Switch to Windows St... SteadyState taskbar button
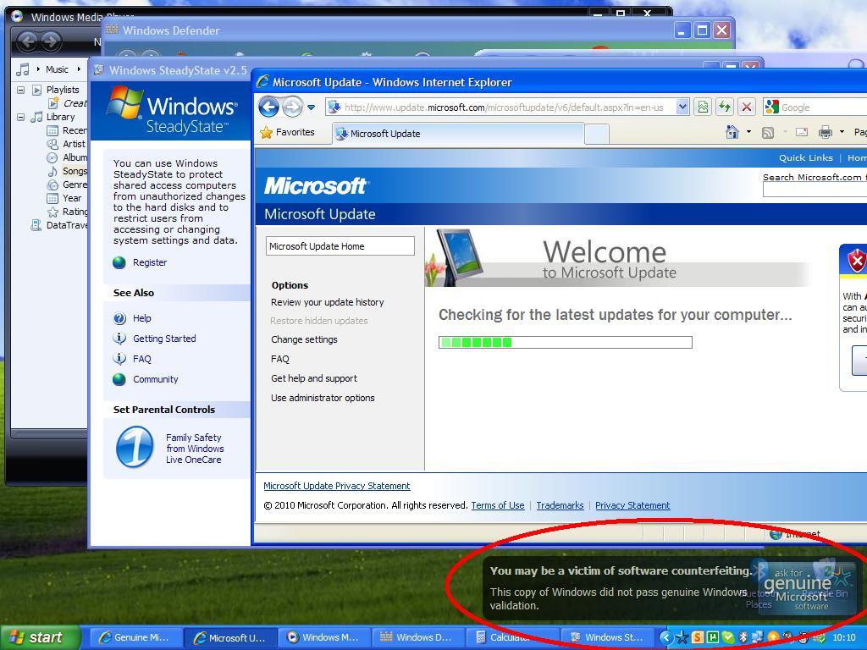Screen dimensions: 867x650 (606, 637)
